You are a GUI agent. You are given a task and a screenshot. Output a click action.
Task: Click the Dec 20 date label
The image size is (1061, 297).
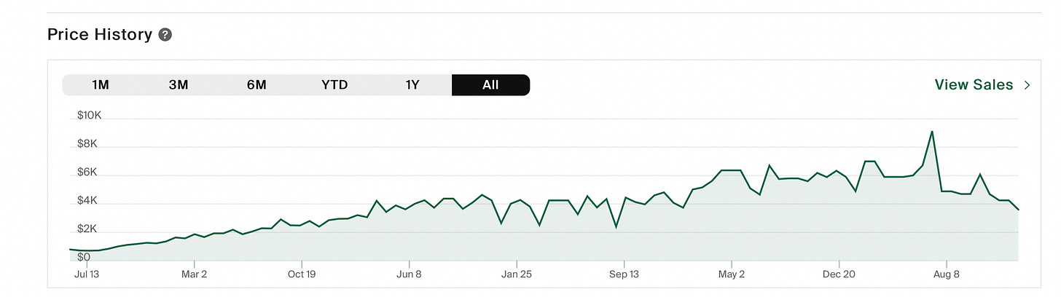(839, 274)
